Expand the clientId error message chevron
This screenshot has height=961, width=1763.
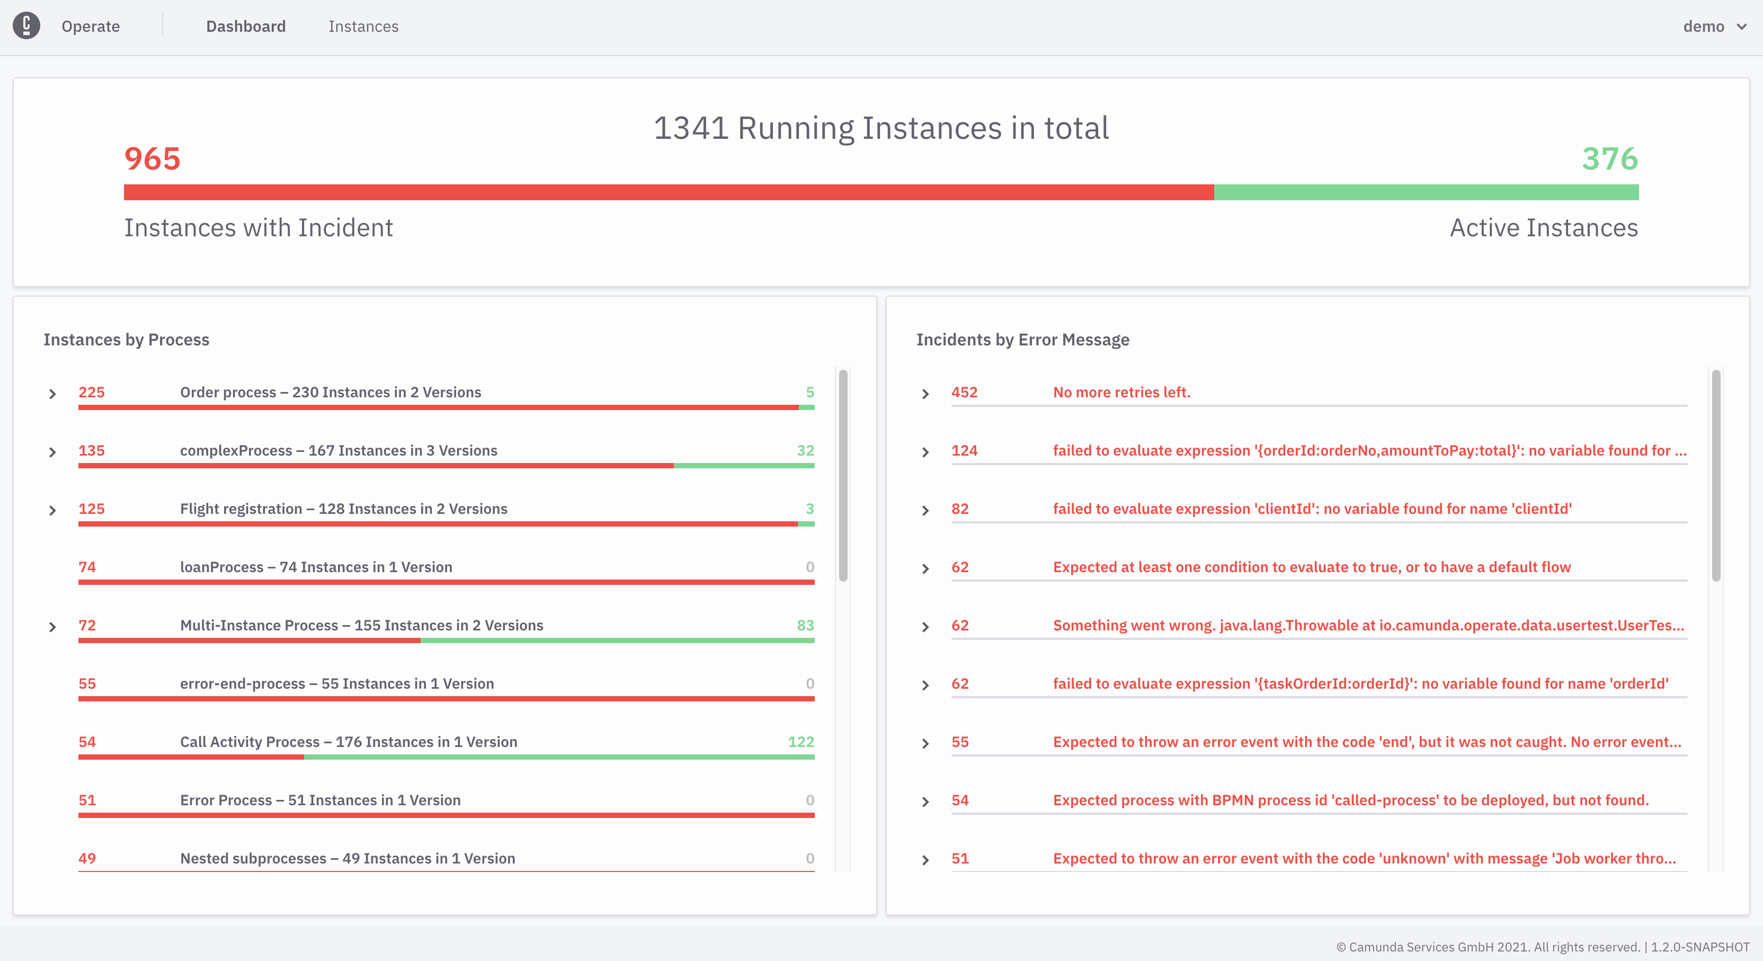pos(925,510)
